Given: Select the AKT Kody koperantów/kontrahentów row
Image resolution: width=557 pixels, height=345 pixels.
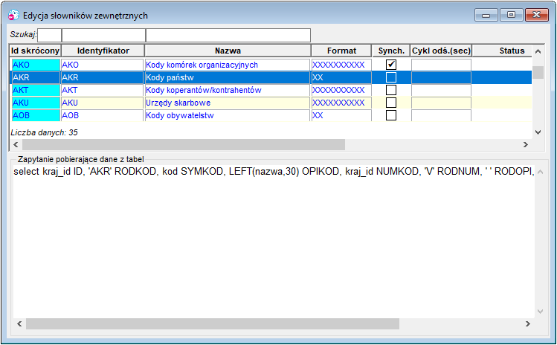Looking at the screenshot, I should 271,90.
